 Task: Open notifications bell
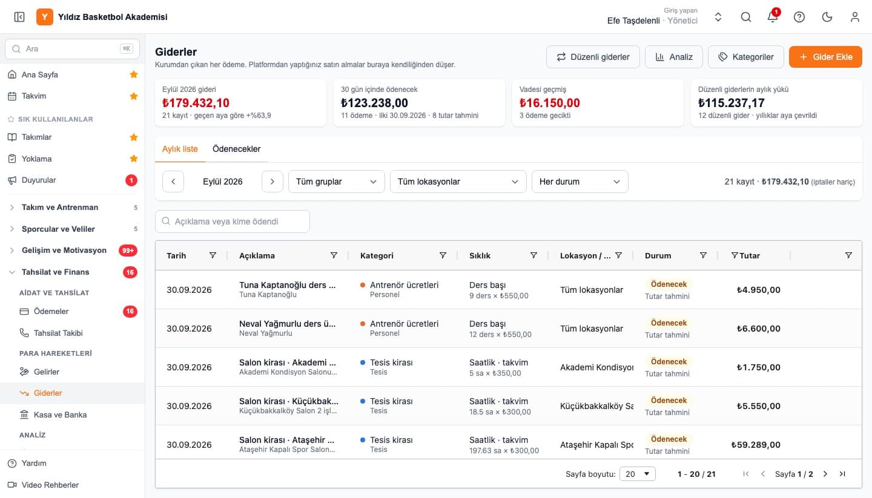click(x=773, y=17)
